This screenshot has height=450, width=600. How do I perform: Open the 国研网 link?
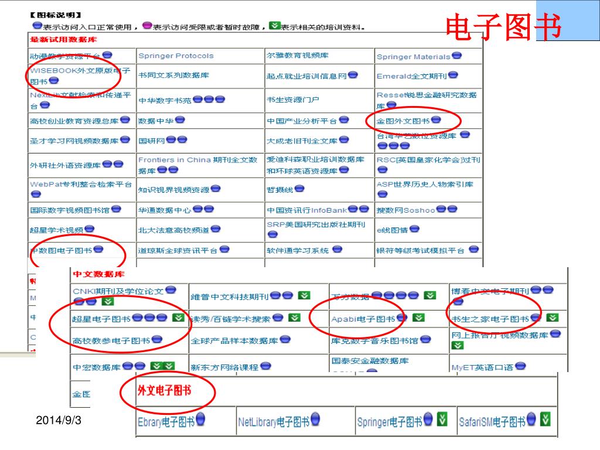pyautogui.click(x=152, y=141)
